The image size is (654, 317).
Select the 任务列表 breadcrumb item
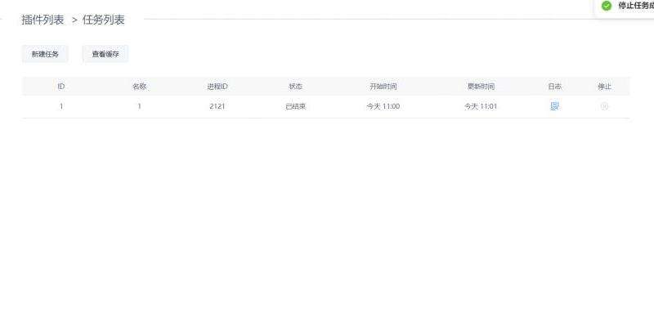[104, 20]
